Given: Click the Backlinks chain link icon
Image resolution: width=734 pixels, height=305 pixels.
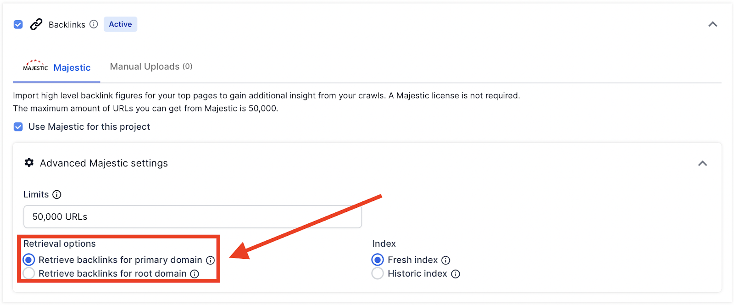Looking at the screenshot, I should tap(36, 24).
